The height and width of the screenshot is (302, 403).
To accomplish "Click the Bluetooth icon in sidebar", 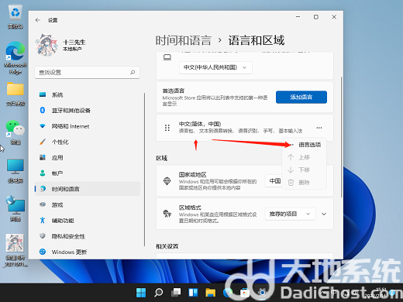I will tap(43, 111).
